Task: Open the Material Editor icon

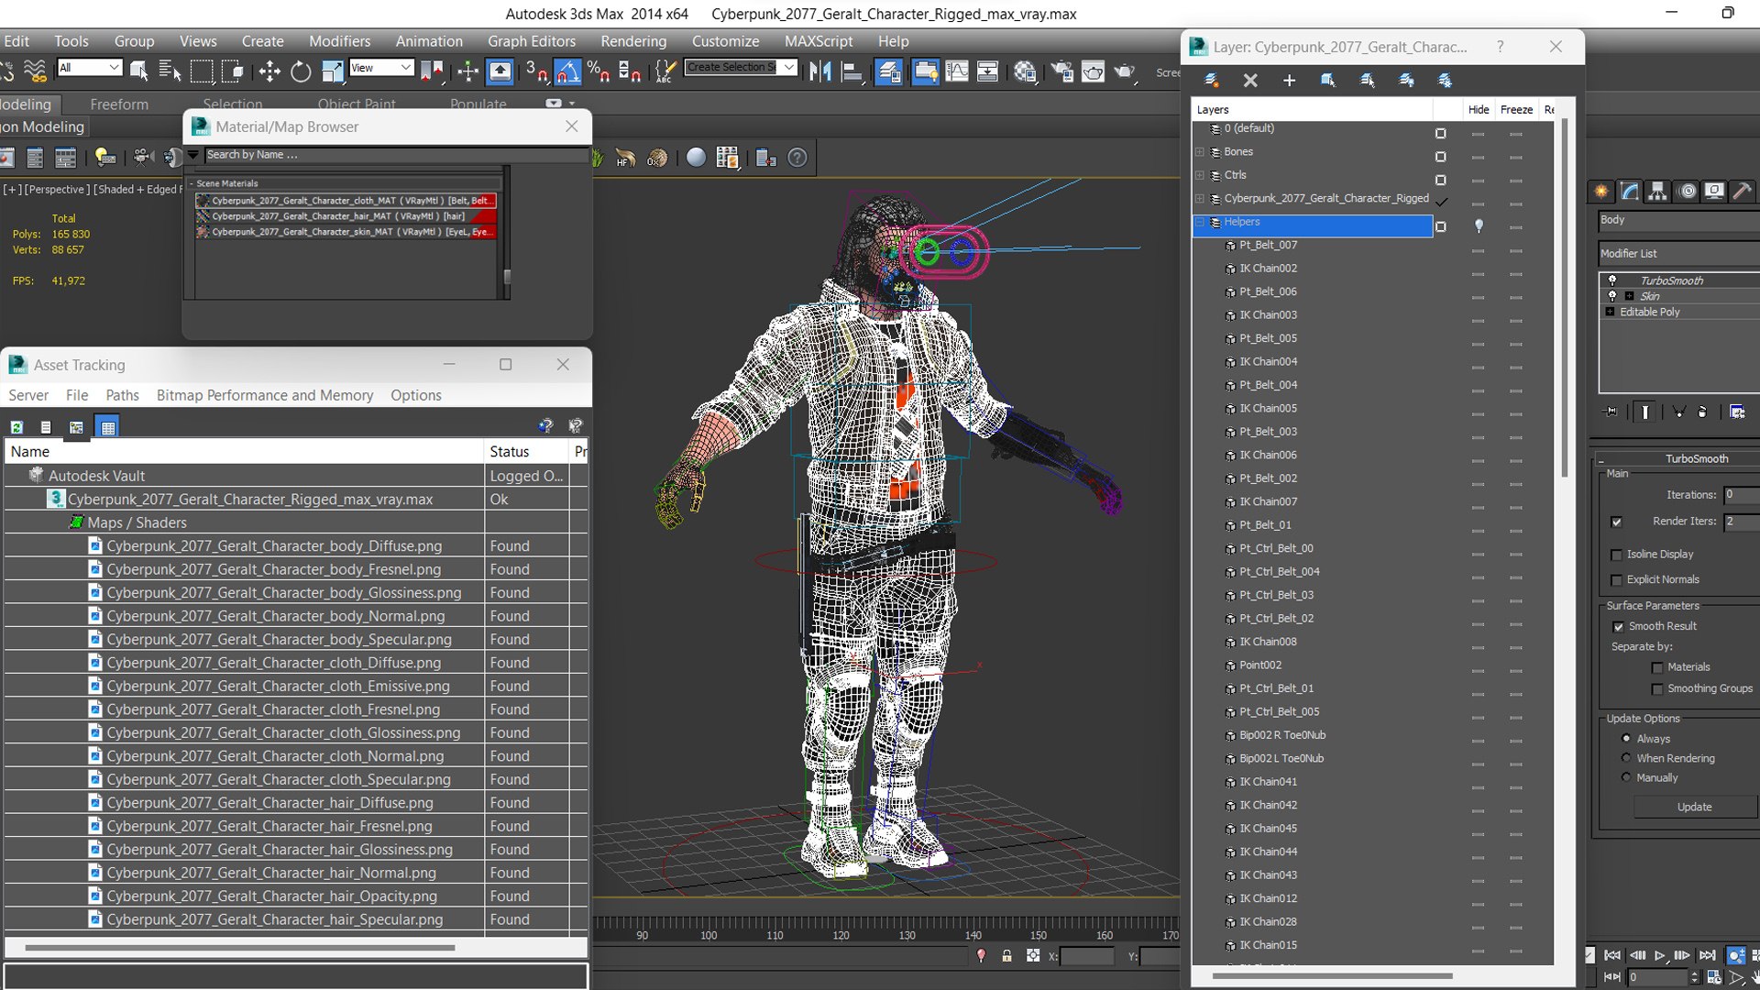Action: (x=1025, y=71)
